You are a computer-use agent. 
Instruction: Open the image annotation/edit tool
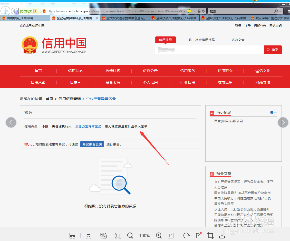click(198, 235)
